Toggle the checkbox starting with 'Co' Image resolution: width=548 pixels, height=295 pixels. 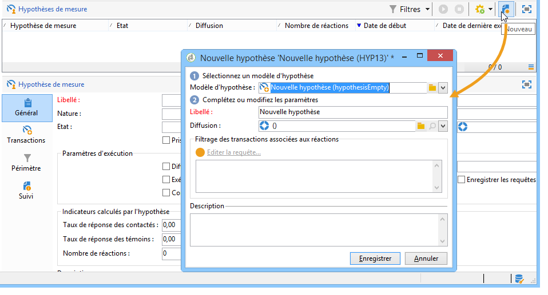(x=166, y=192)
